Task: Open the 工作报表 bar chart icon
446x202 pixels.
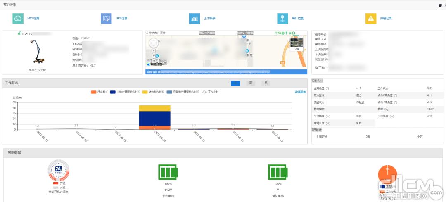Action: click(x=195, y=19)
